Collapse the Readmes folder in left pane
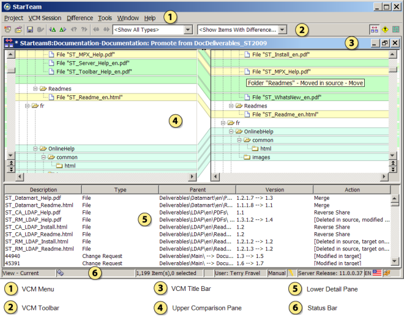This screenshot has height=316, width=404. click(x=35, y=89)
